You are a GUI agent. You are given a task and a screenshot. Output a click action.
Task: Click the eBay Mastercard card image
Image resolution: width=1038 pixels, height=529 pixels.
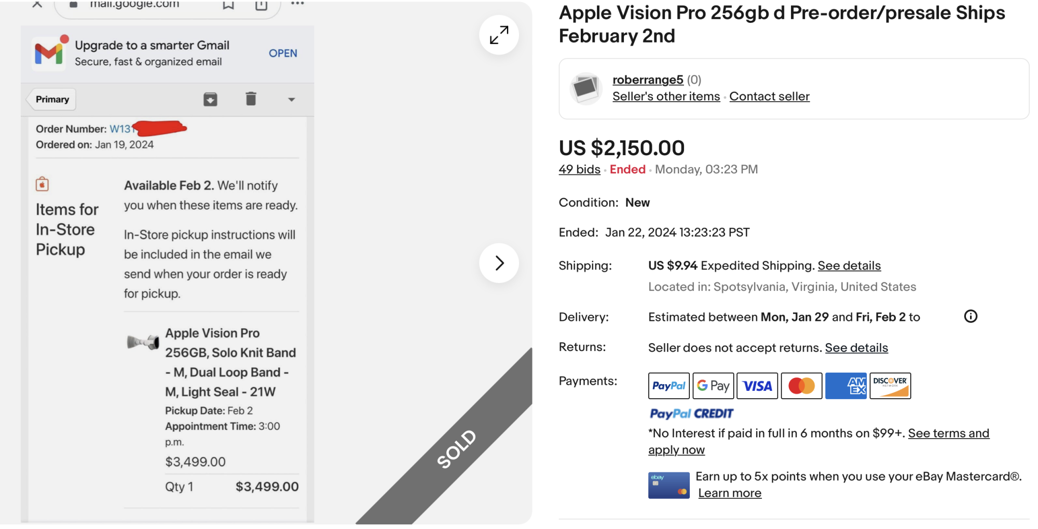668,485
